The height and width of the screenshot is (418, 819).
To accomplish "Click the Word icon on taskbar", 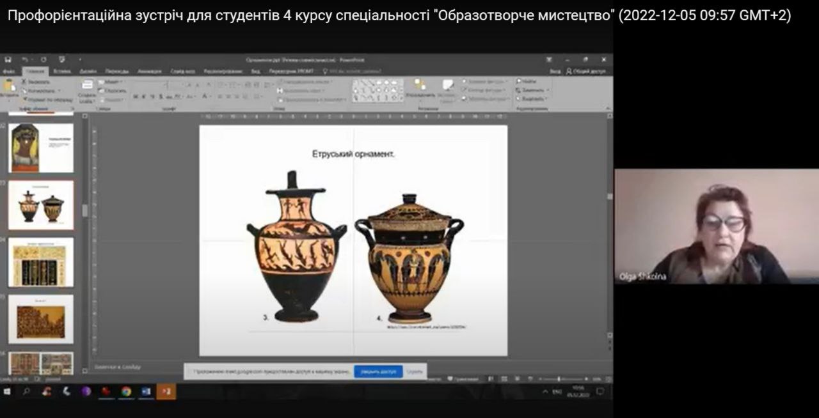I will (x=146, y=391).
